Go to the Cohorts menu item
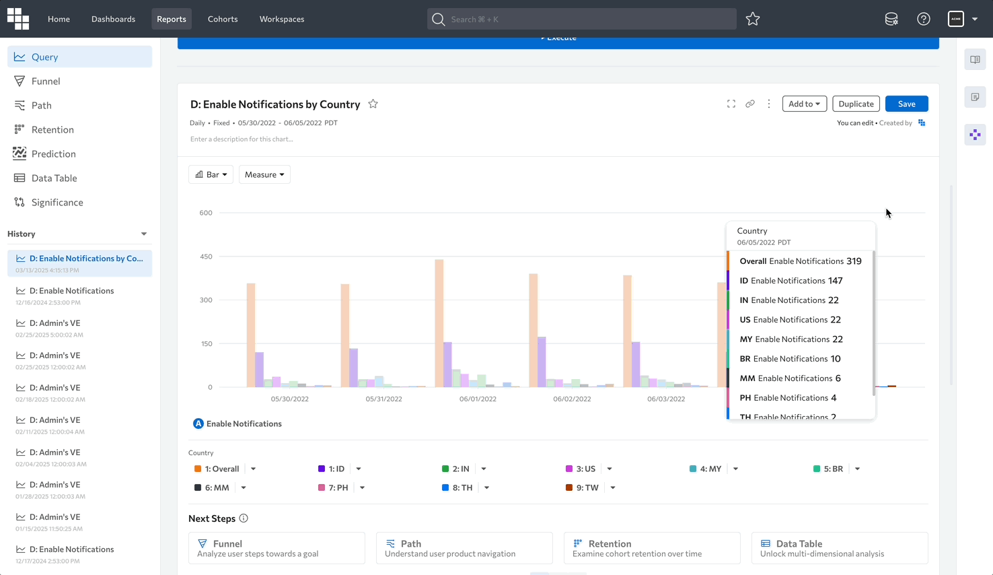The height and width of the screenshot is (575, 993). coord(223,19)
